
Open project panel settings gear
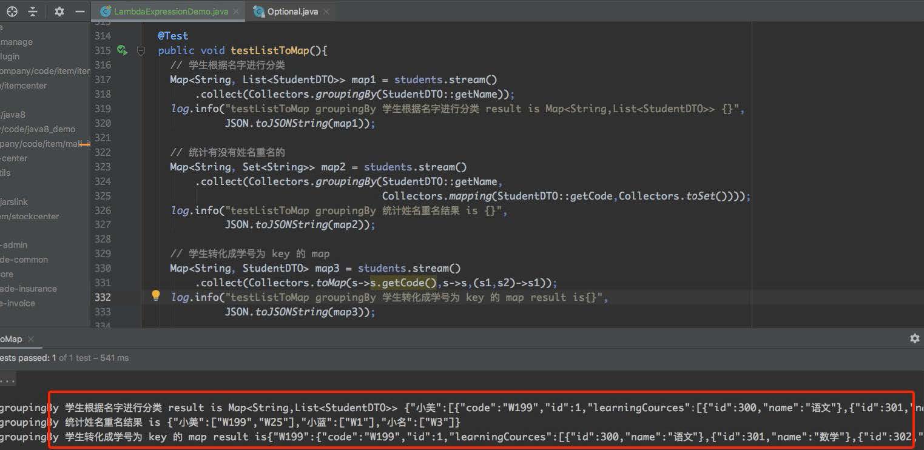tap(59, 11)
